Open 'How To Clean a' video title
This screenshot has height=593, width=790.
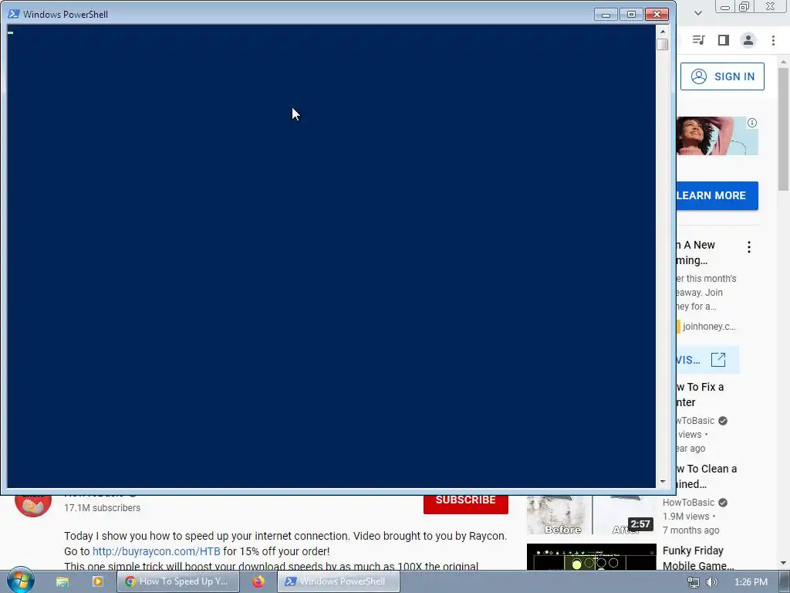707,476
